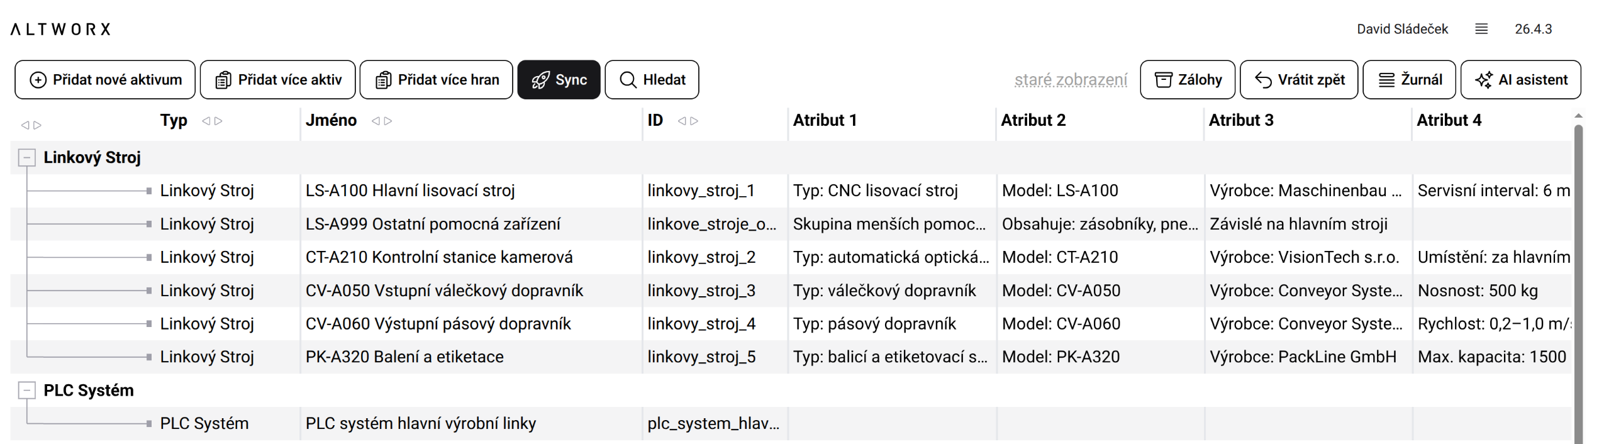
Task: Click resize arrows beside Typ column header
Action: coord(212,121)
